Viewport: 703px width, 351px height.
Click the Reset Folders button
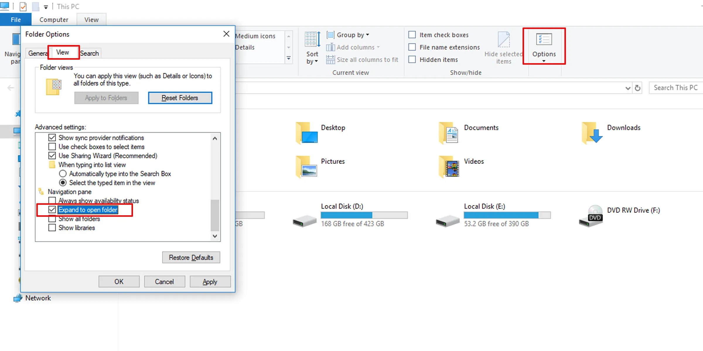[x=180, y=98]
